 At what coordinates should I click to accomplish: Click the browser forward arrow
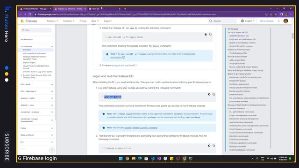(x=25, y=14)
